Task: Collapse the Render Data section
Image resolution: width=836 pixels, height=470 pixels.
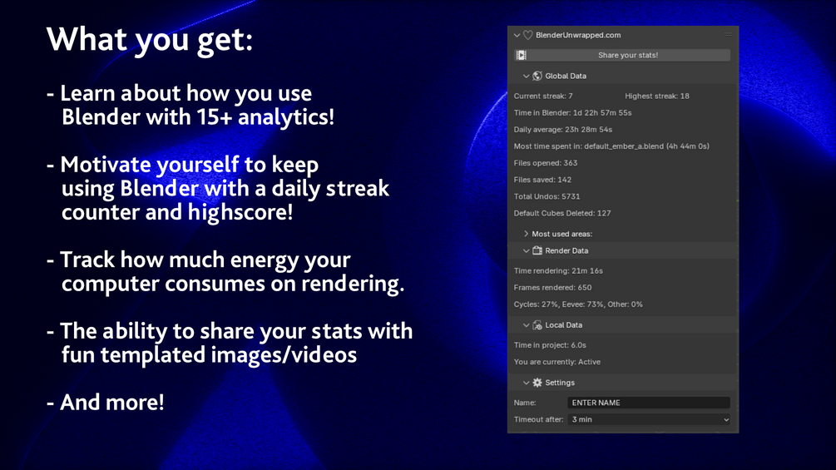Action: [x=527, y=251]
